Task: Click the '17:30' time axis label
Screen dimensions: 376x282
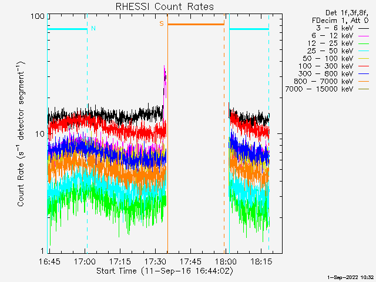Action: click(155, 262)
